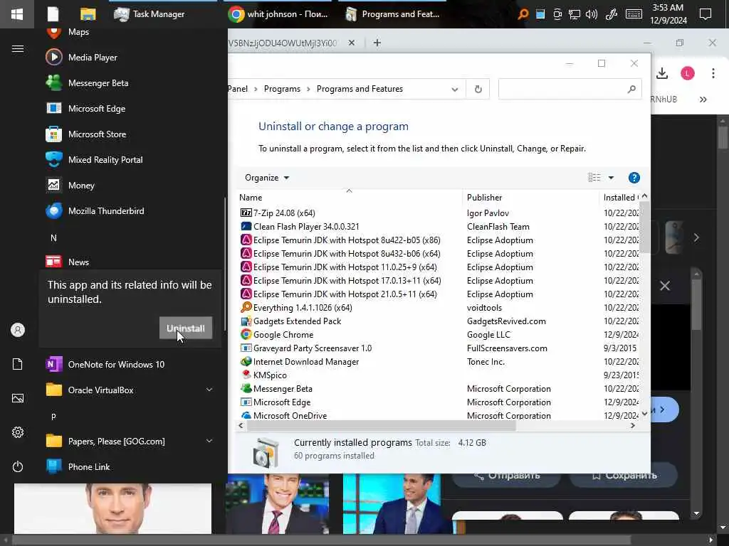Click next arrow on Chrome image carousel
The image size is (729, 546).
696,237
